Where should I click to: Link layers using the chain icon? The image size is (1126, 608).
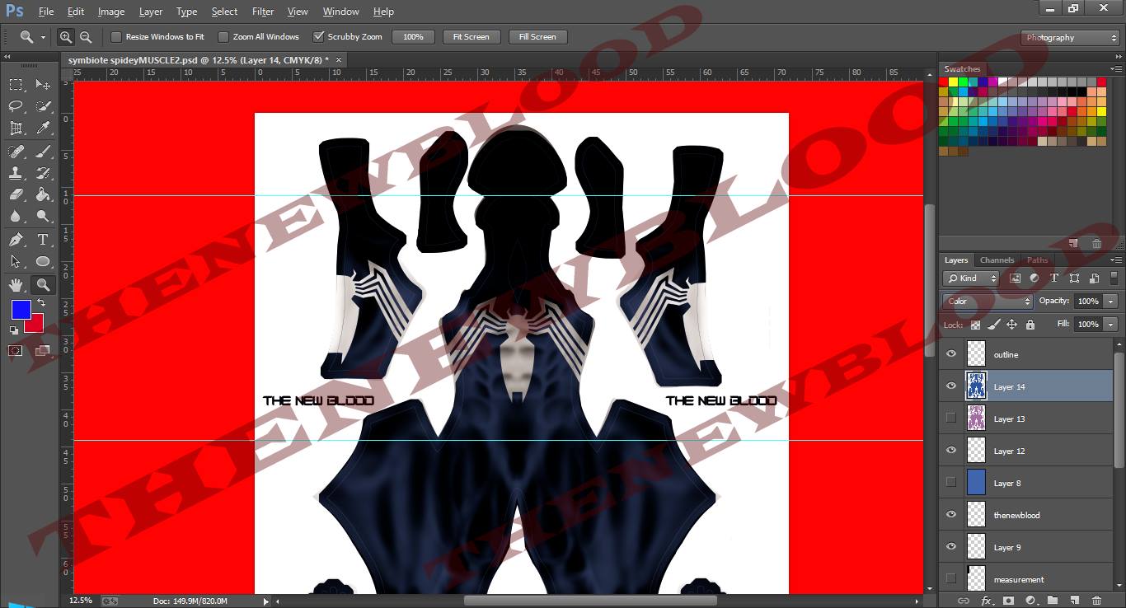click(963, 601)
